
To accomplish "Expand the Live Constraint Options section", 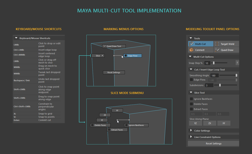I will (x=191, y=137).
